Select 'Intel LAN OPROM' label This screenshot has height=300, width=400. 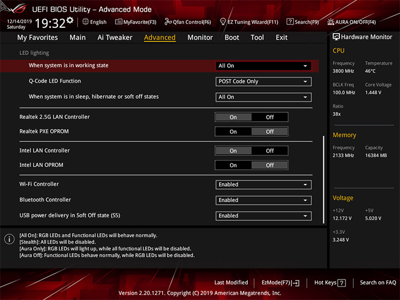point(41,165)
